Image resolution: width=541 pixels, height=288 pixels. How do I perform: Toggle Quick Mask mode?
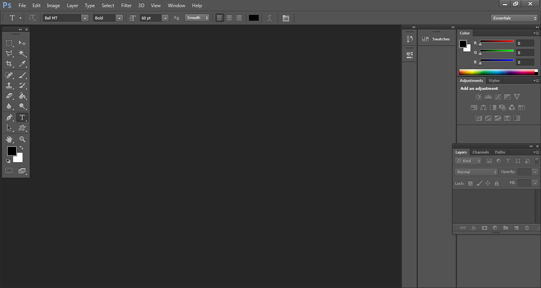click(x=9, y=171)
